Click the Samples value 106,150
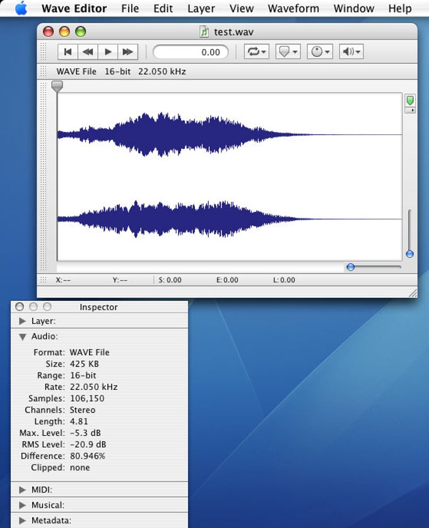This screenshot has width=429, height=528. [x=87, y=398]
